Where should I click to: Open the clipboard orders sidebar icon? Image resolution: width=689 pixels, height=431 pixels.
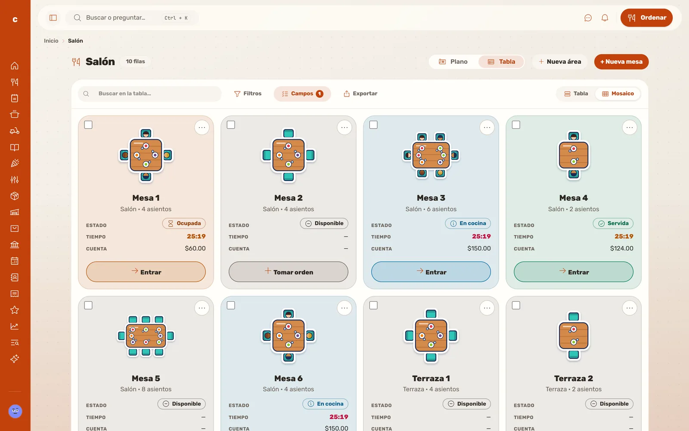click(x=15, y=98)
